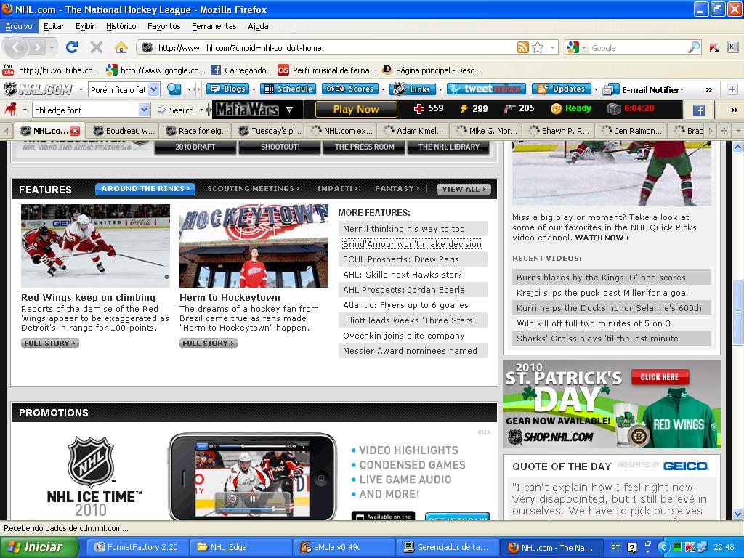Open Merrill thinking his way to top

pos(413,229)
